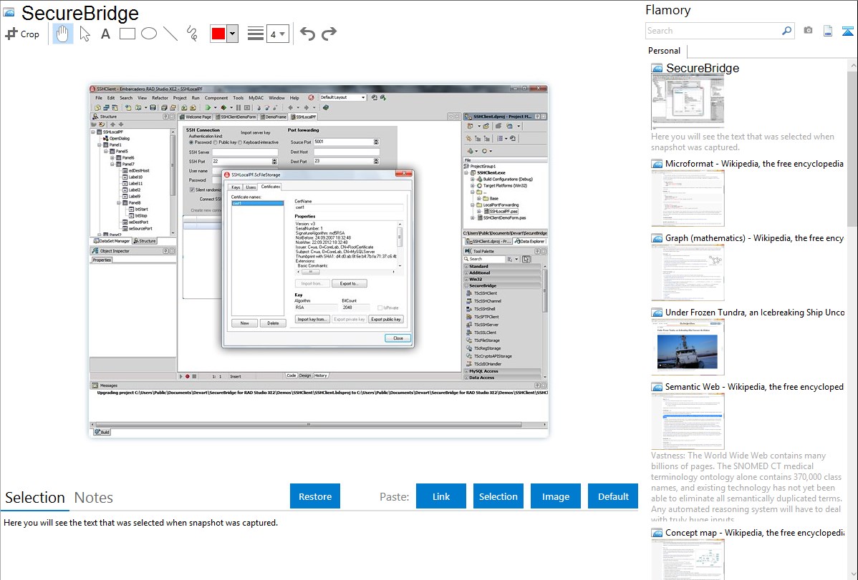Open the Notes tab

(94, 498)
